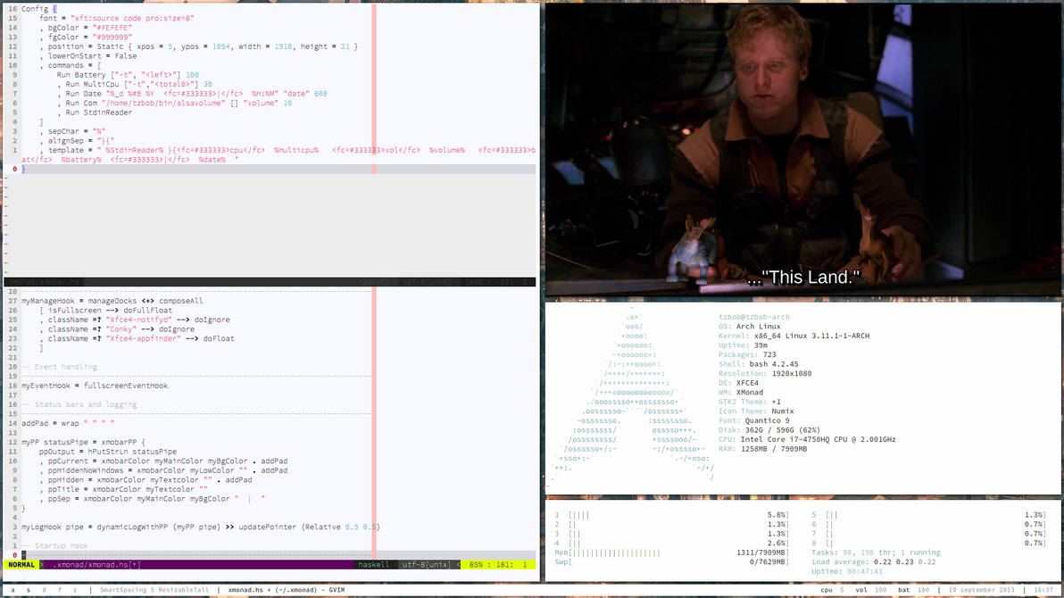1064x598 pixels.
Task: Click the 'Resolution: 1920x1080' line
Action: click(766, 374)
